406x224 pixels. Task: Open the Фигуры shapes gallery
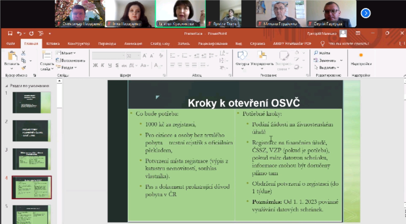242,60
